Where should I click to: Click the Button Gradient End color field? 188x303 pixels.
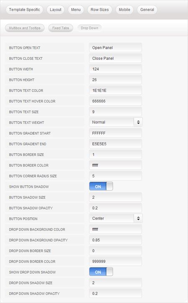tap(115, 144)
